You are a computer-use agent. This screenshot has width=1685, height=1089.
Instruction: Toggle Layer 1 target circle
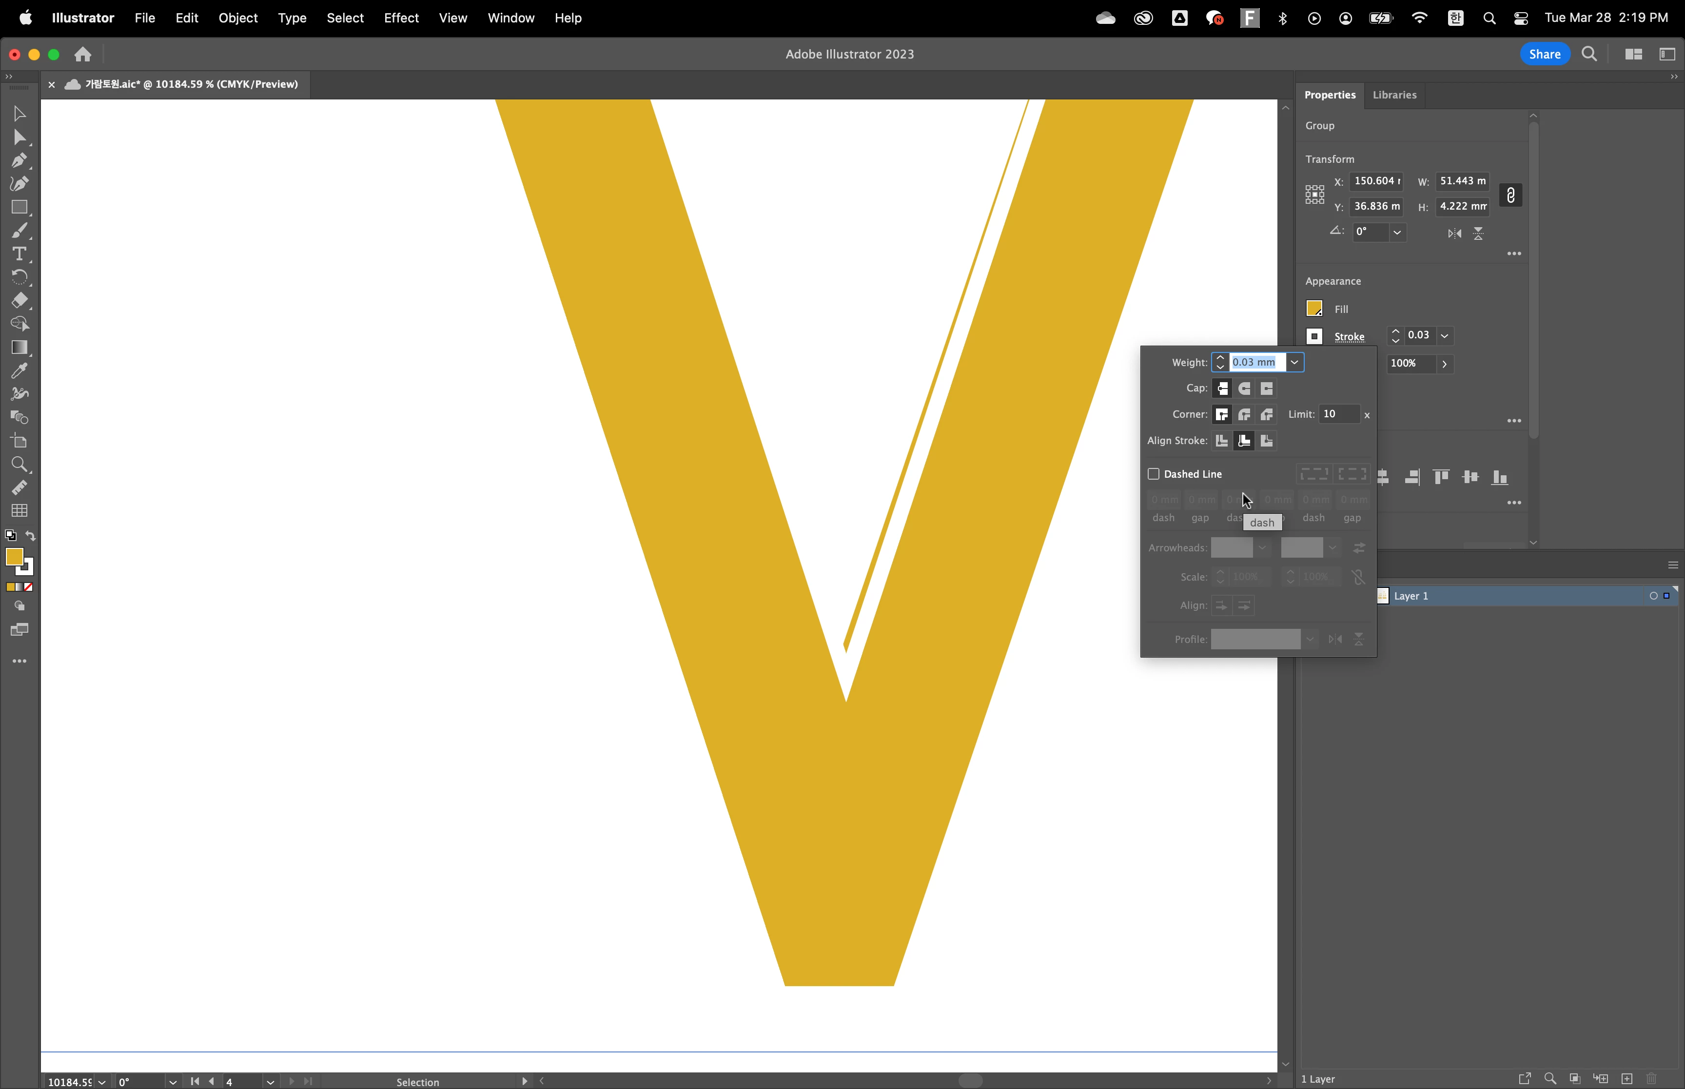(1653, 596)
